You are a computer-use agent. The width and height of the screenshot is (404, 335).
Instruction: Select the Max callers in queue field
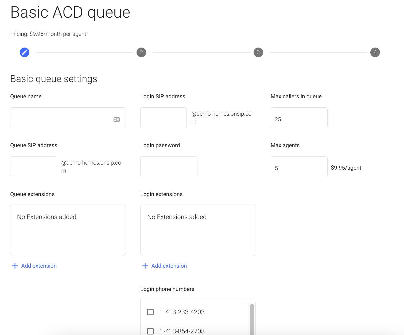pyautogui.click(x=299, y=118)
